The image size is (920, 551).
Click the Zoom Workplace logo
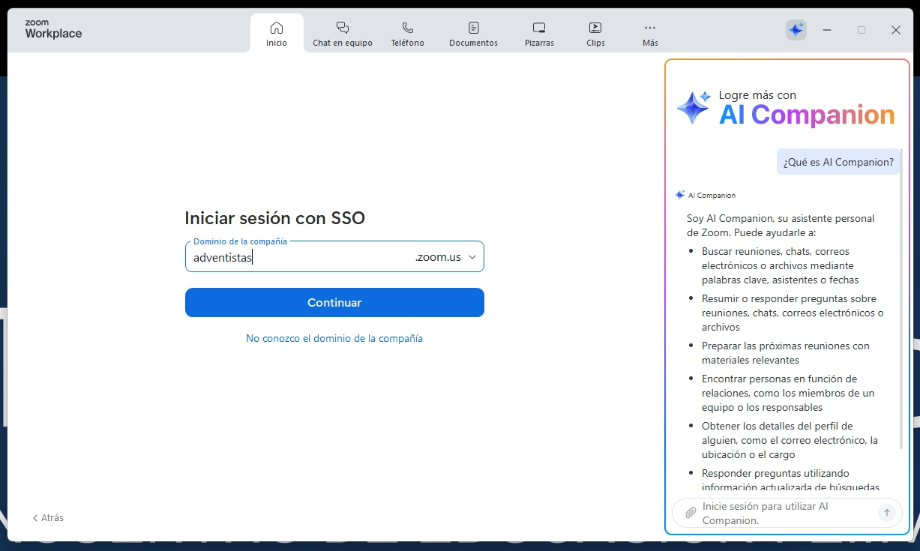(53, 29)
